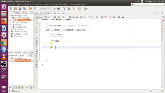Toggle the Show Fields filter in Navigator
The image size is (165, 93).
point(13,87)
